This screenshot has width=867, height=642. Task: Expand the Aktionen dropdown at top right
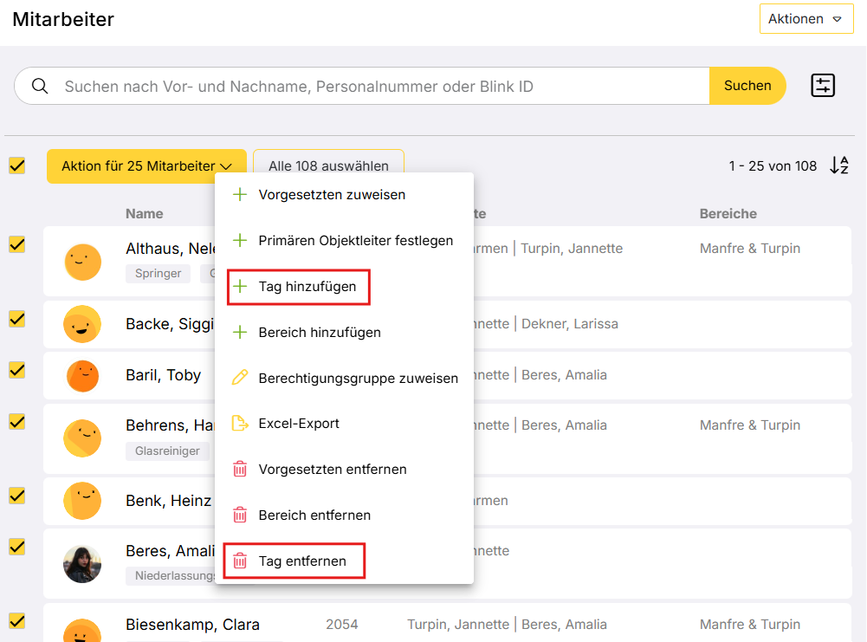[x=806, y=18]
